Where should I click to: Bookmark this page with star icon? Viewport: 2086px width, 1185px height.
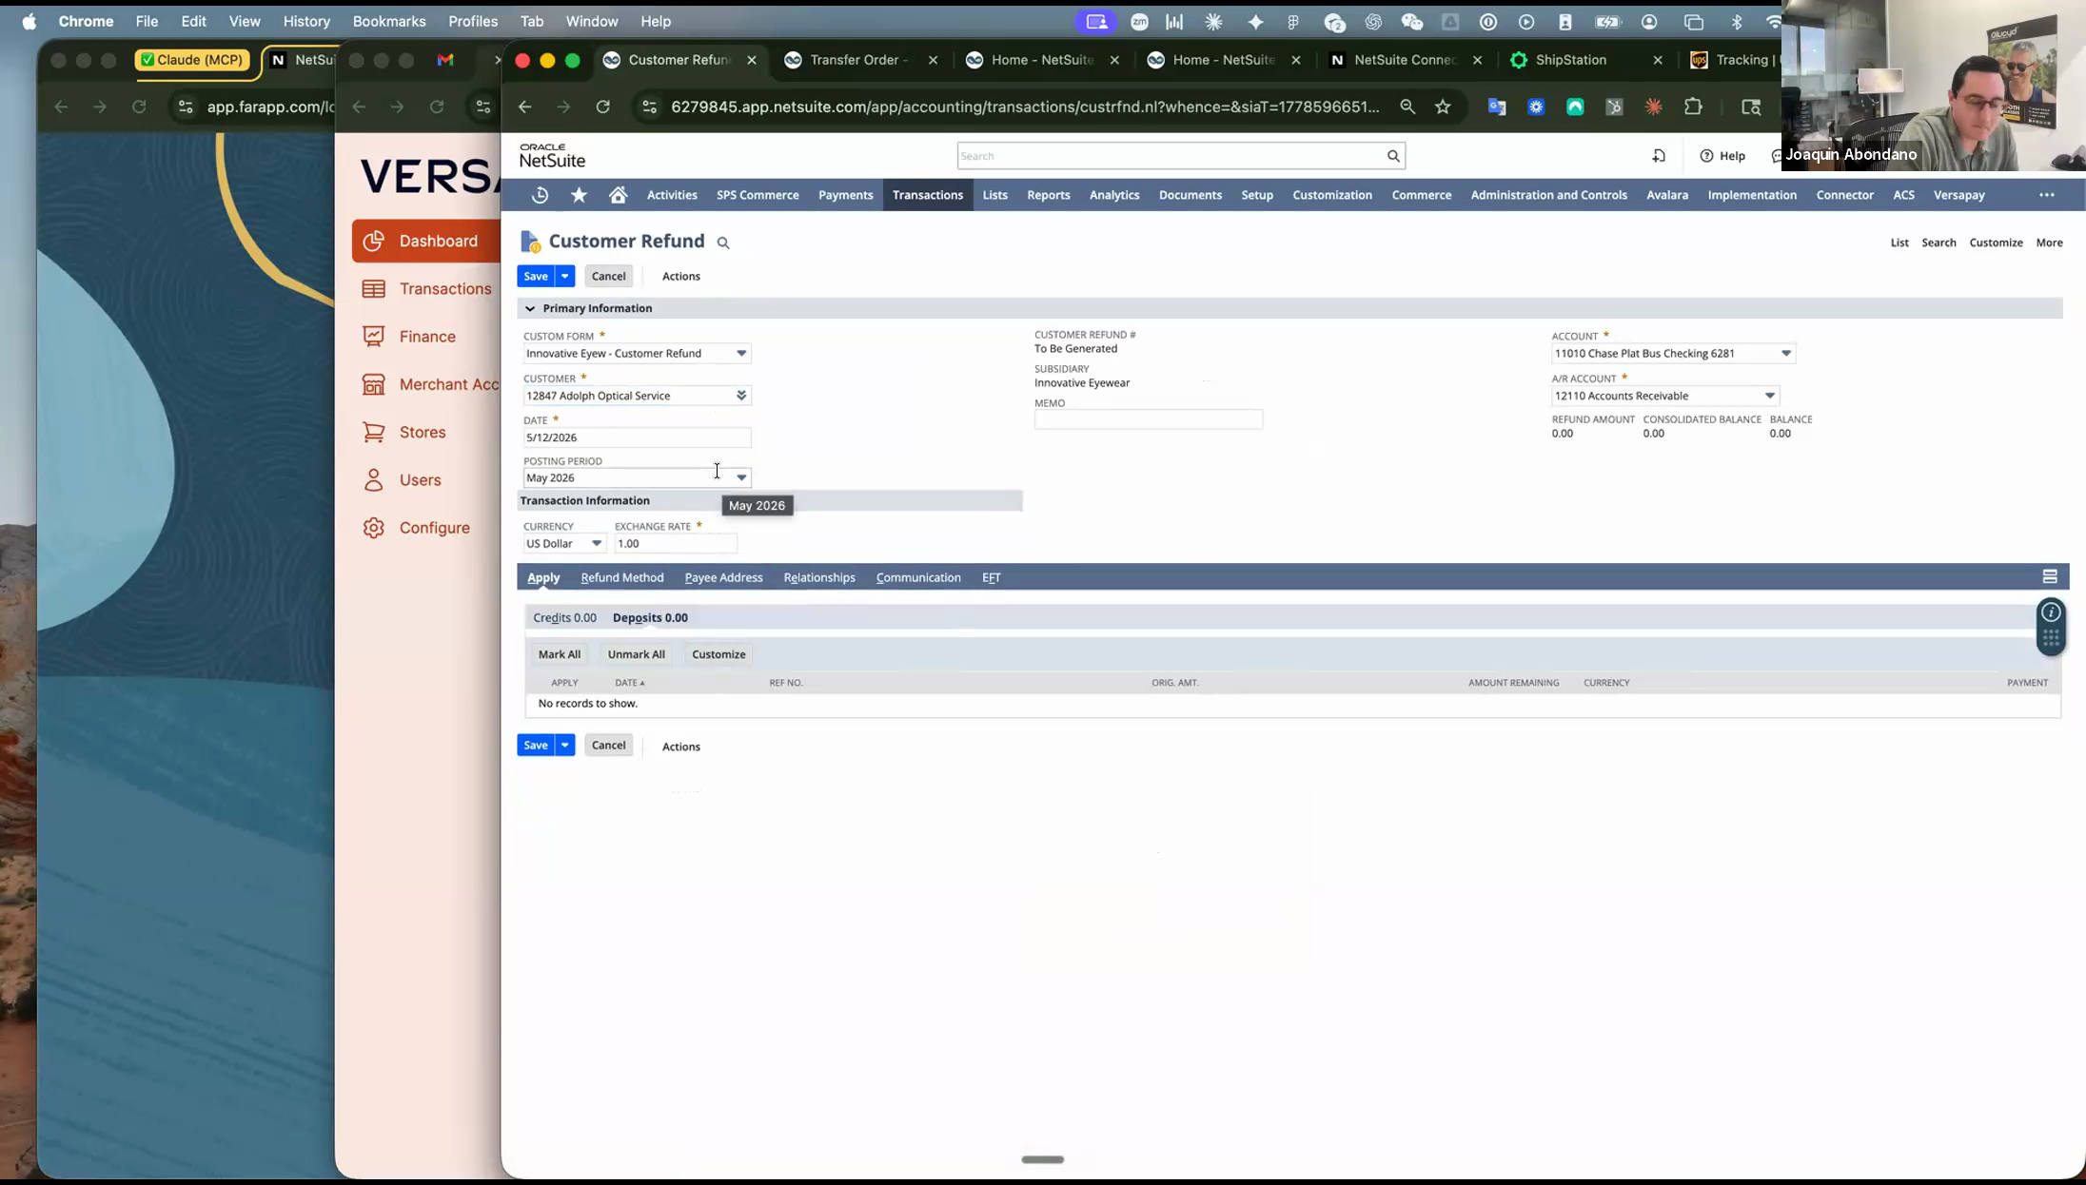click(x=1443, y=107)
